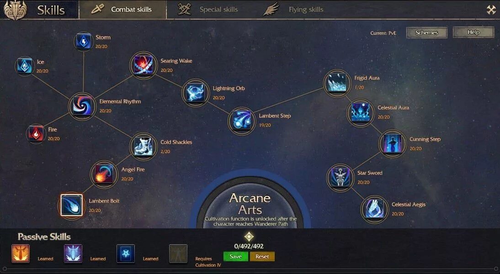Pick the Frigid Aura skill icon
The image size is (500, 274).
[337, 83]
